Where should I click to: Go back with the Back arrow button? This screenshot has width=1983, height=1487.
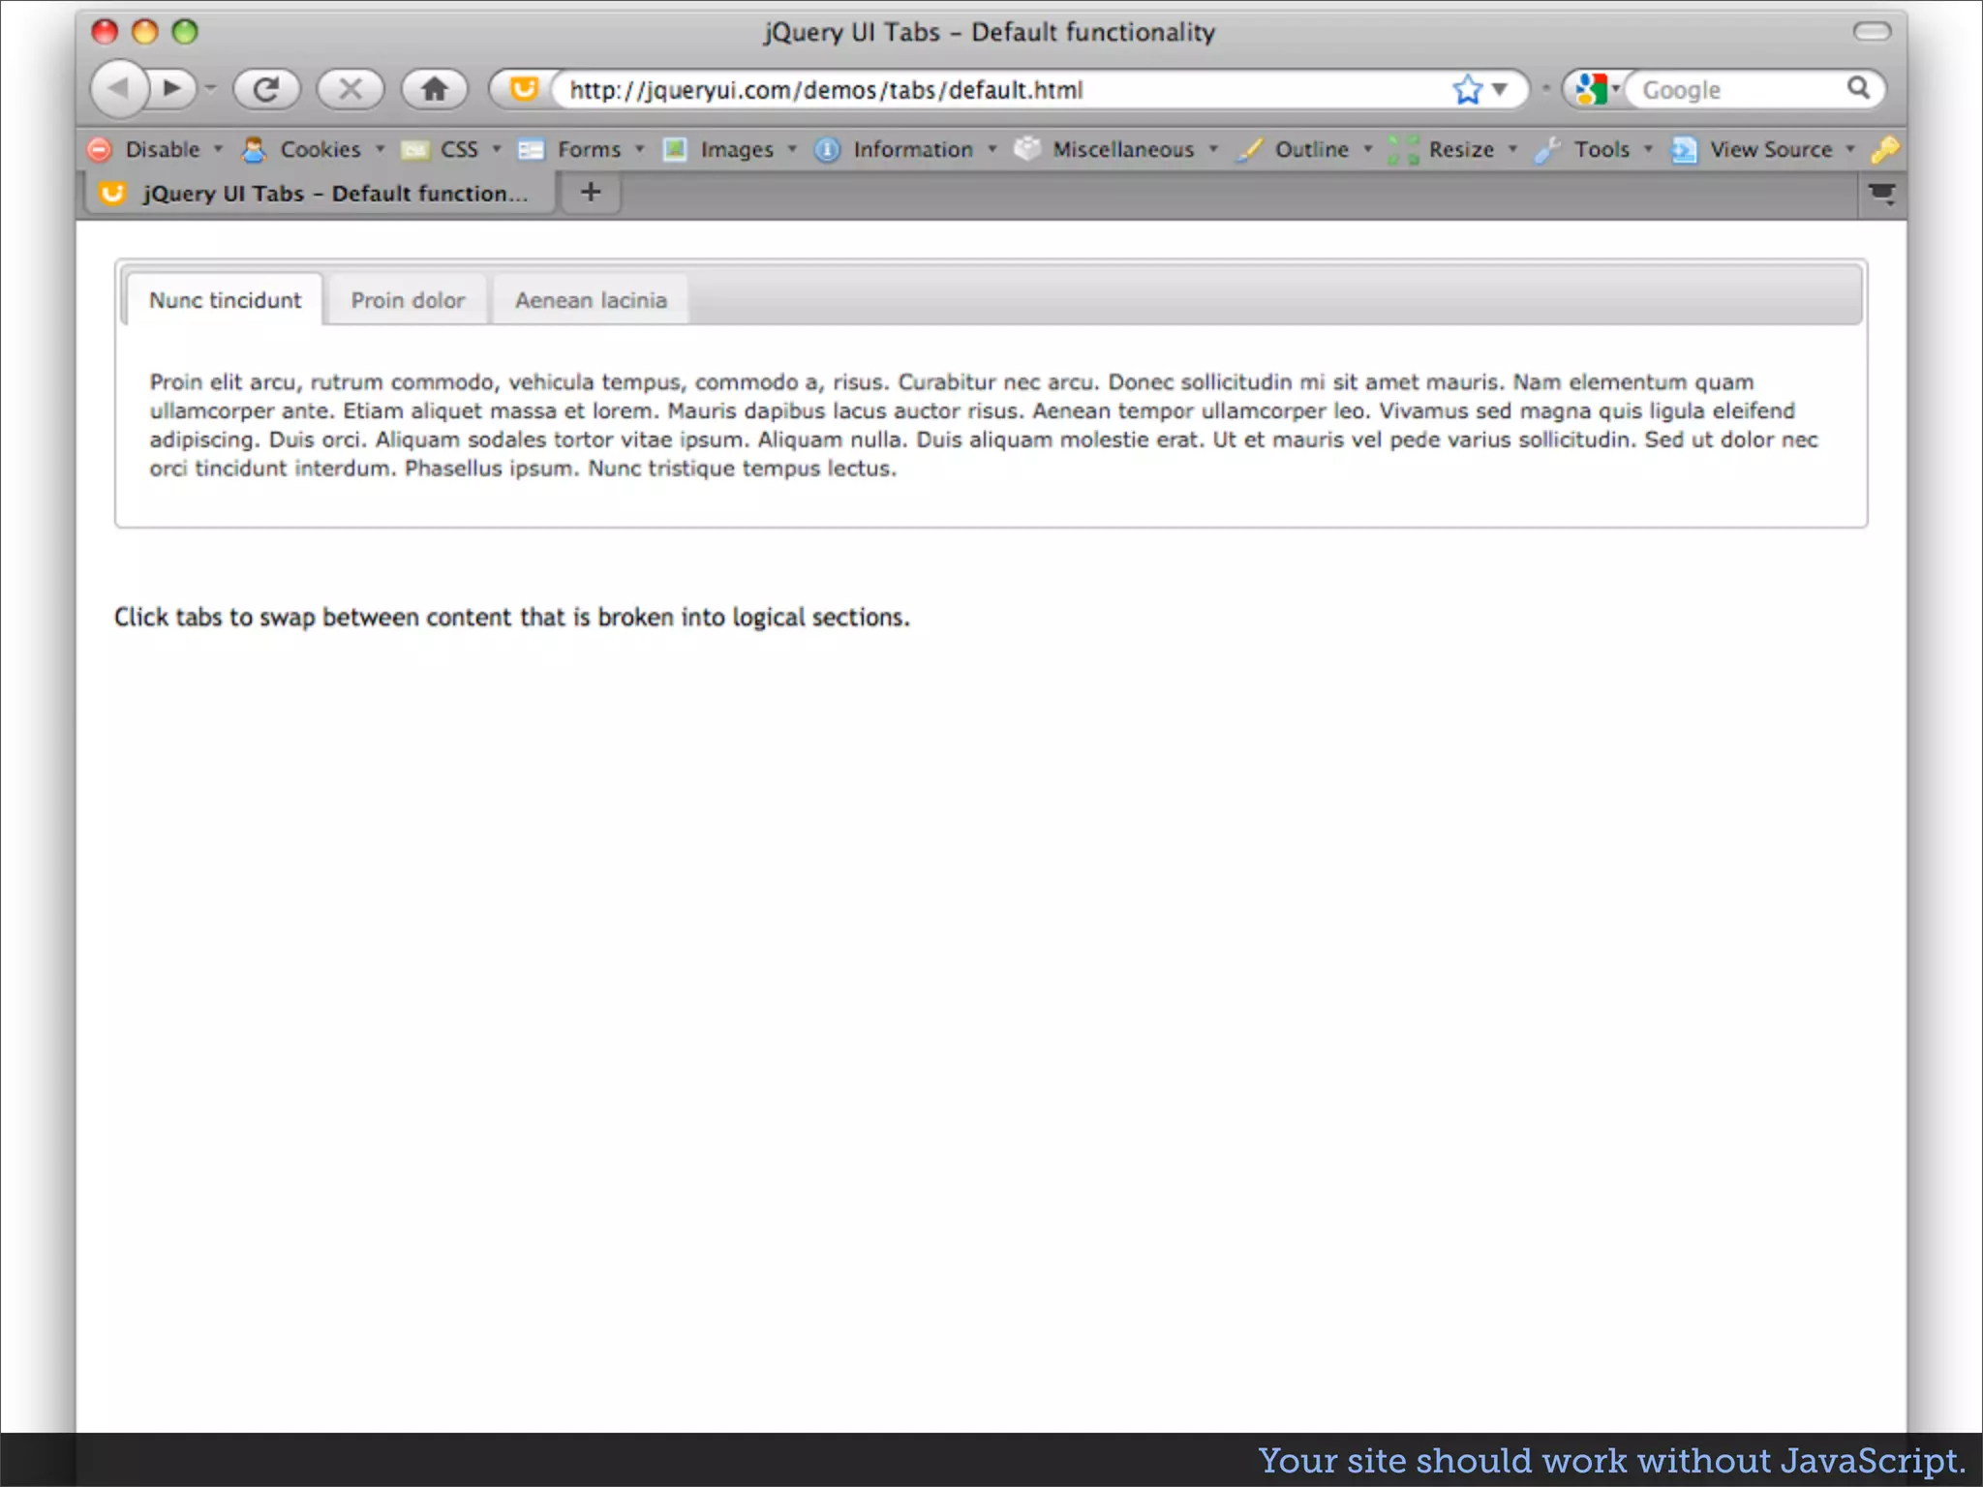[118, 89]
